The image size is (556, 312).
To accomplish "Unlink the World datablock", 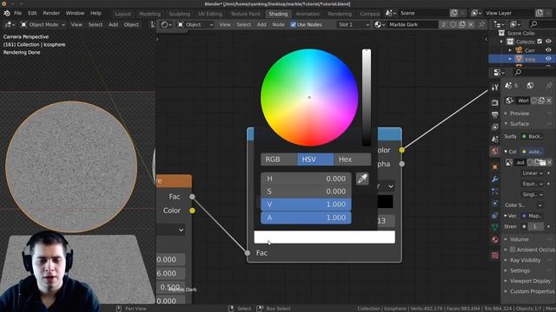I will (549, 101).
